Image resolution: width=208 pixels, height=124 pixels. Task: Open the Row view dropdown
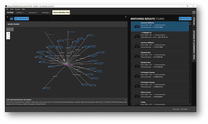coord(185,19)
